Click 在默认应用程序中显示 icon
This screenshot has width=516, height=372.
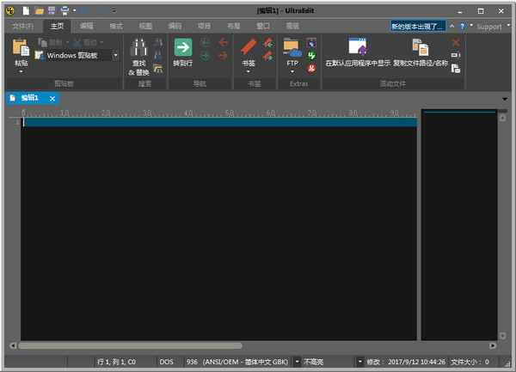tap(358, 48)
